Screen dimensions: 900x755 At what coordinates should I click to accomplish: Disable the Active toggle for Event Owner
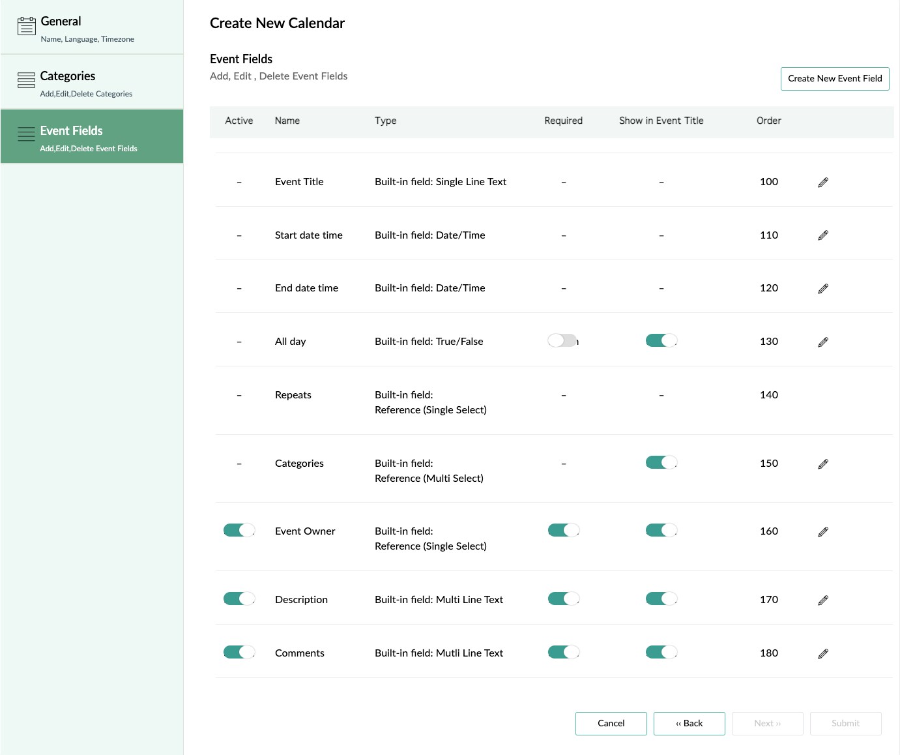(x=239, y=530)
